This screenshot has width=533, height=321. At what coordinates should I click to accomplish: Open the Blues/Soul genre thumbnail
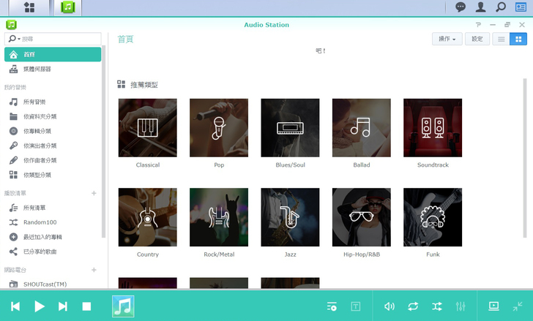pyautogui.click(x=290, y=128)
